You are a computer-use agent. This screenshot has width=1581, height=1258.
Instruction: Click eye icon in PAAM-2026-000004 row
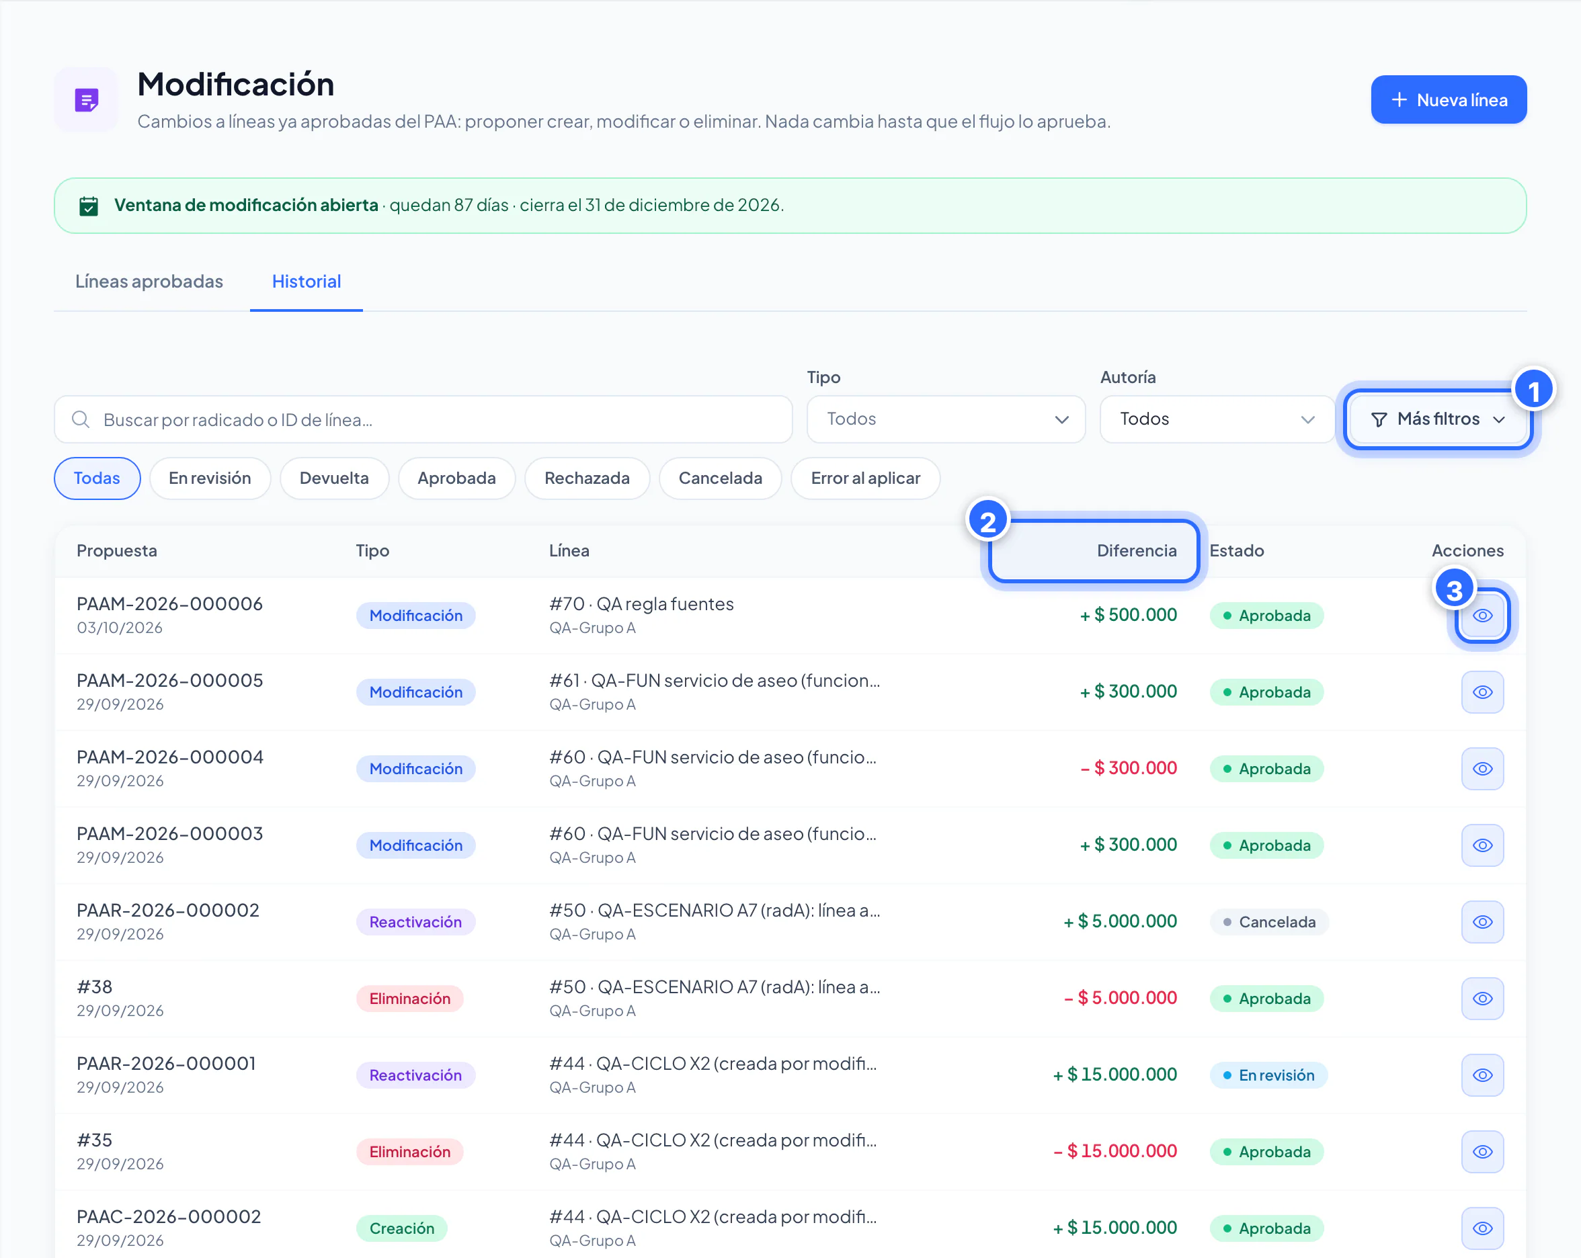click(1482, 769)
